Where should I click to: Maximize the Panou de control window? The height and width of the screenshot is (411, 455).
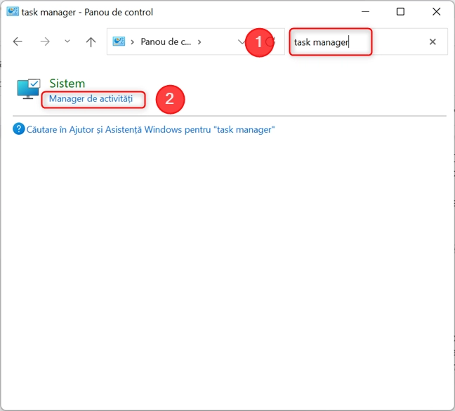click(400, 12)
